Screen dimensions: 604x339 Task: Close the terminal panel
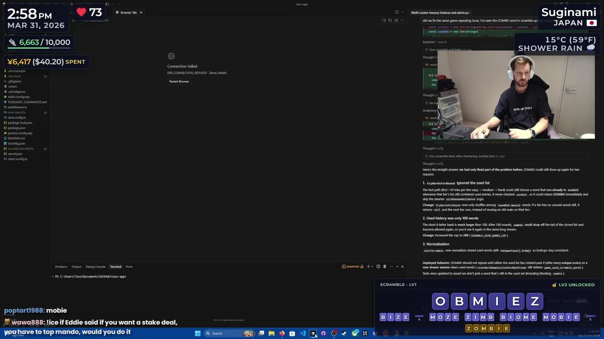point(403,266)
